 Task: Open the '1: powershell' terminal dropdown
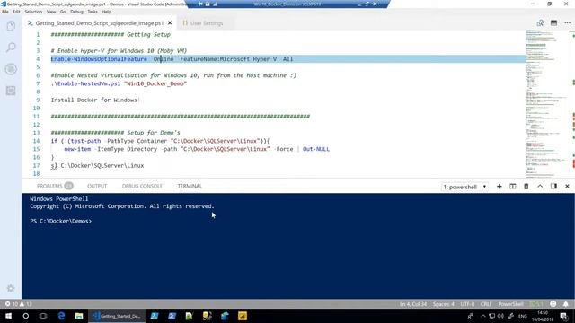point(464,187)
